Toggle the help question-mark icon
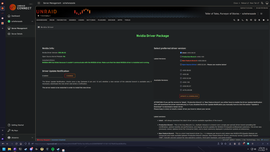This screenshot has width=270, height=152. [264, 20]
